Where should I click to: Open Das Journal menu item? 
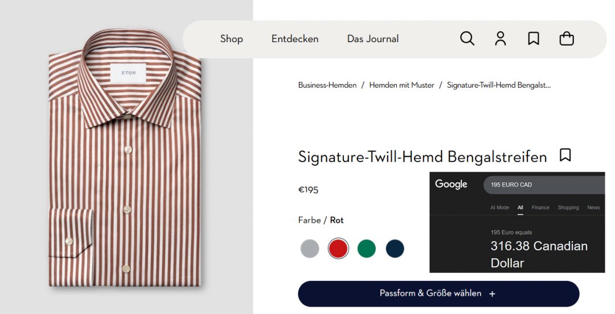(373, 39)
